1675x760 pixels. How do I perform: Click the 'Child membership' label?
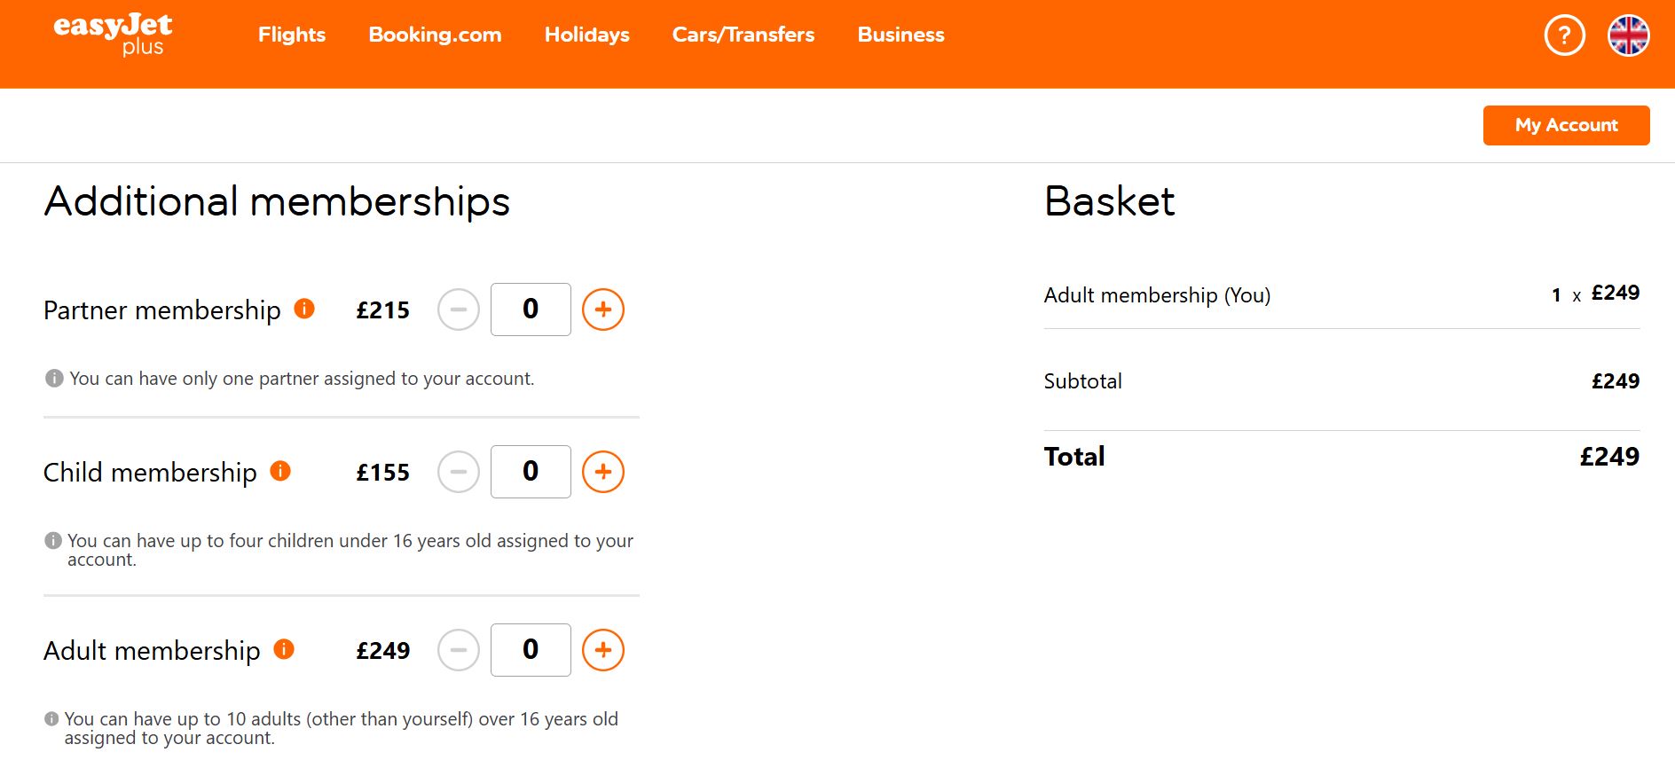pyautogui.click(x=150, y=473)
